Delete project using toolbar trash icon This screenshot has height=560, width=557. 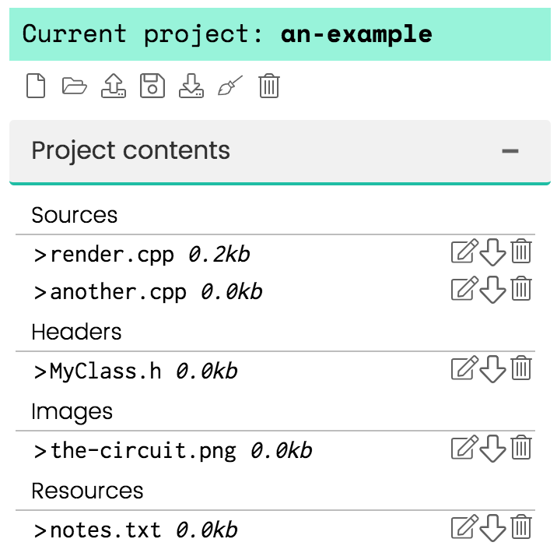point(269,86)
